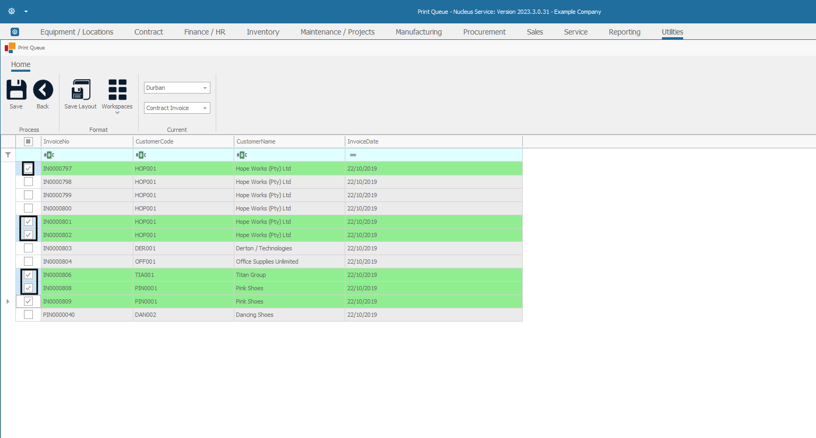Toggle the select-all checkbox in grid header
816x438 pixels.
click(x=28, y=141)
